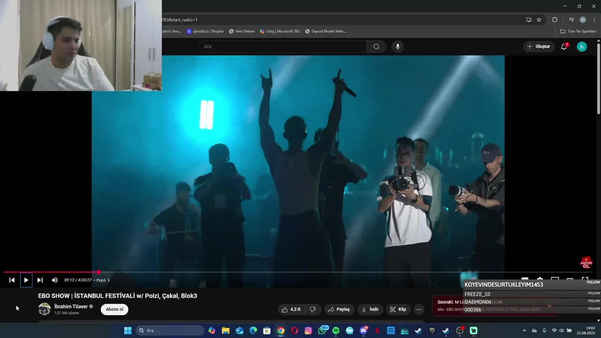This screenshot has height=338, width=601.
Task: Skip to the next video
Action: tap(40, 280)
